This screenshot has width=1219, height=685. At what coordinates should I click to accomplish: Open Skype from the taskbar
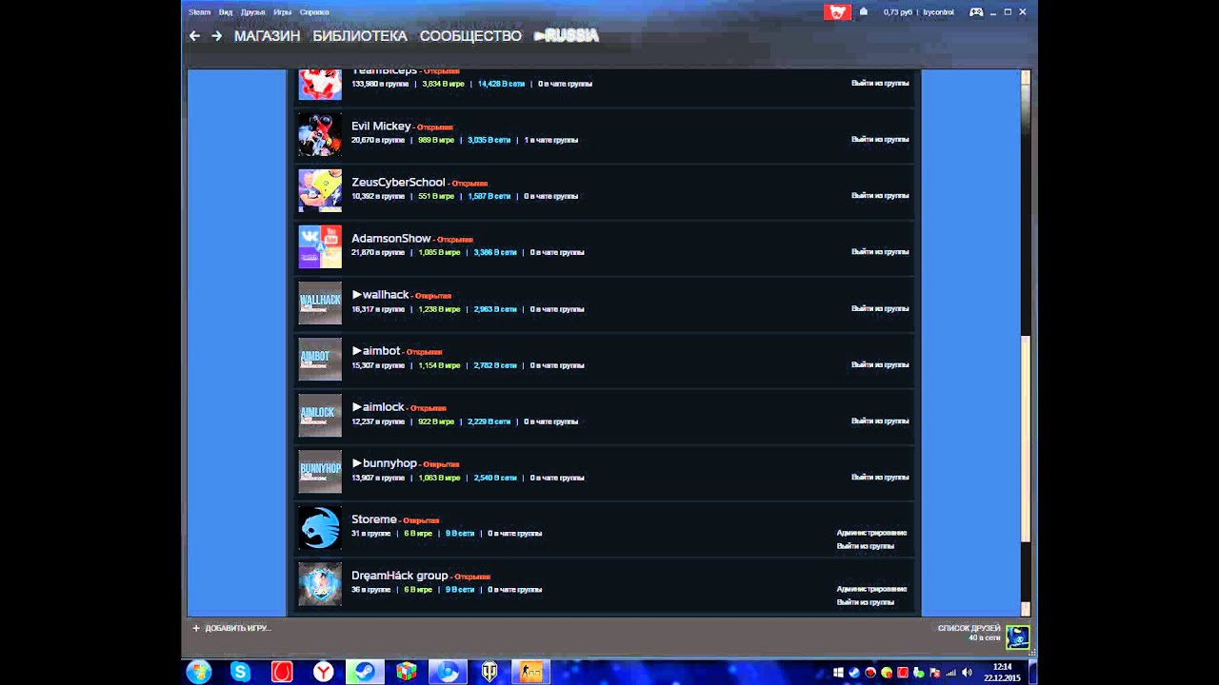coord(240,672)
